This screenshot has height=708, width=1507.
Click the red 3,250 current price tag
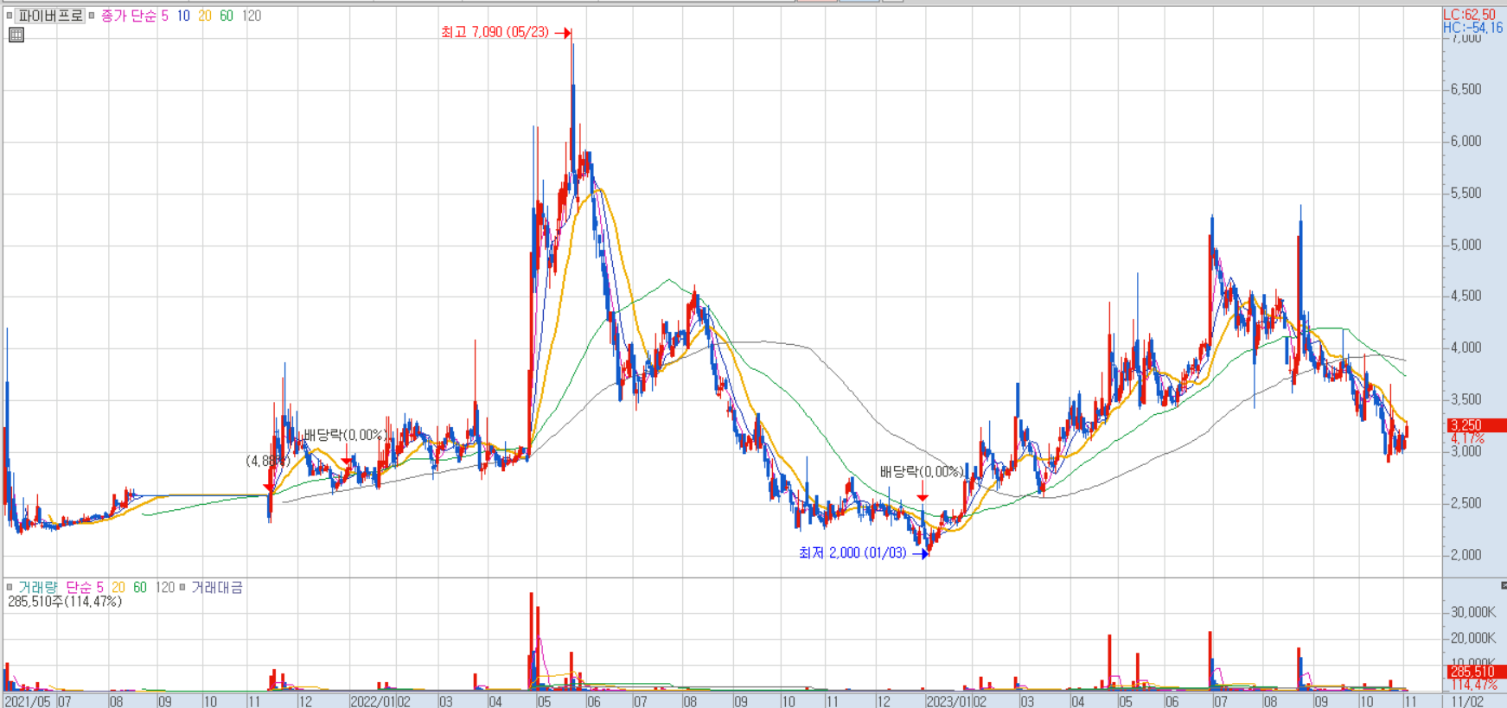click(1477, 425)
